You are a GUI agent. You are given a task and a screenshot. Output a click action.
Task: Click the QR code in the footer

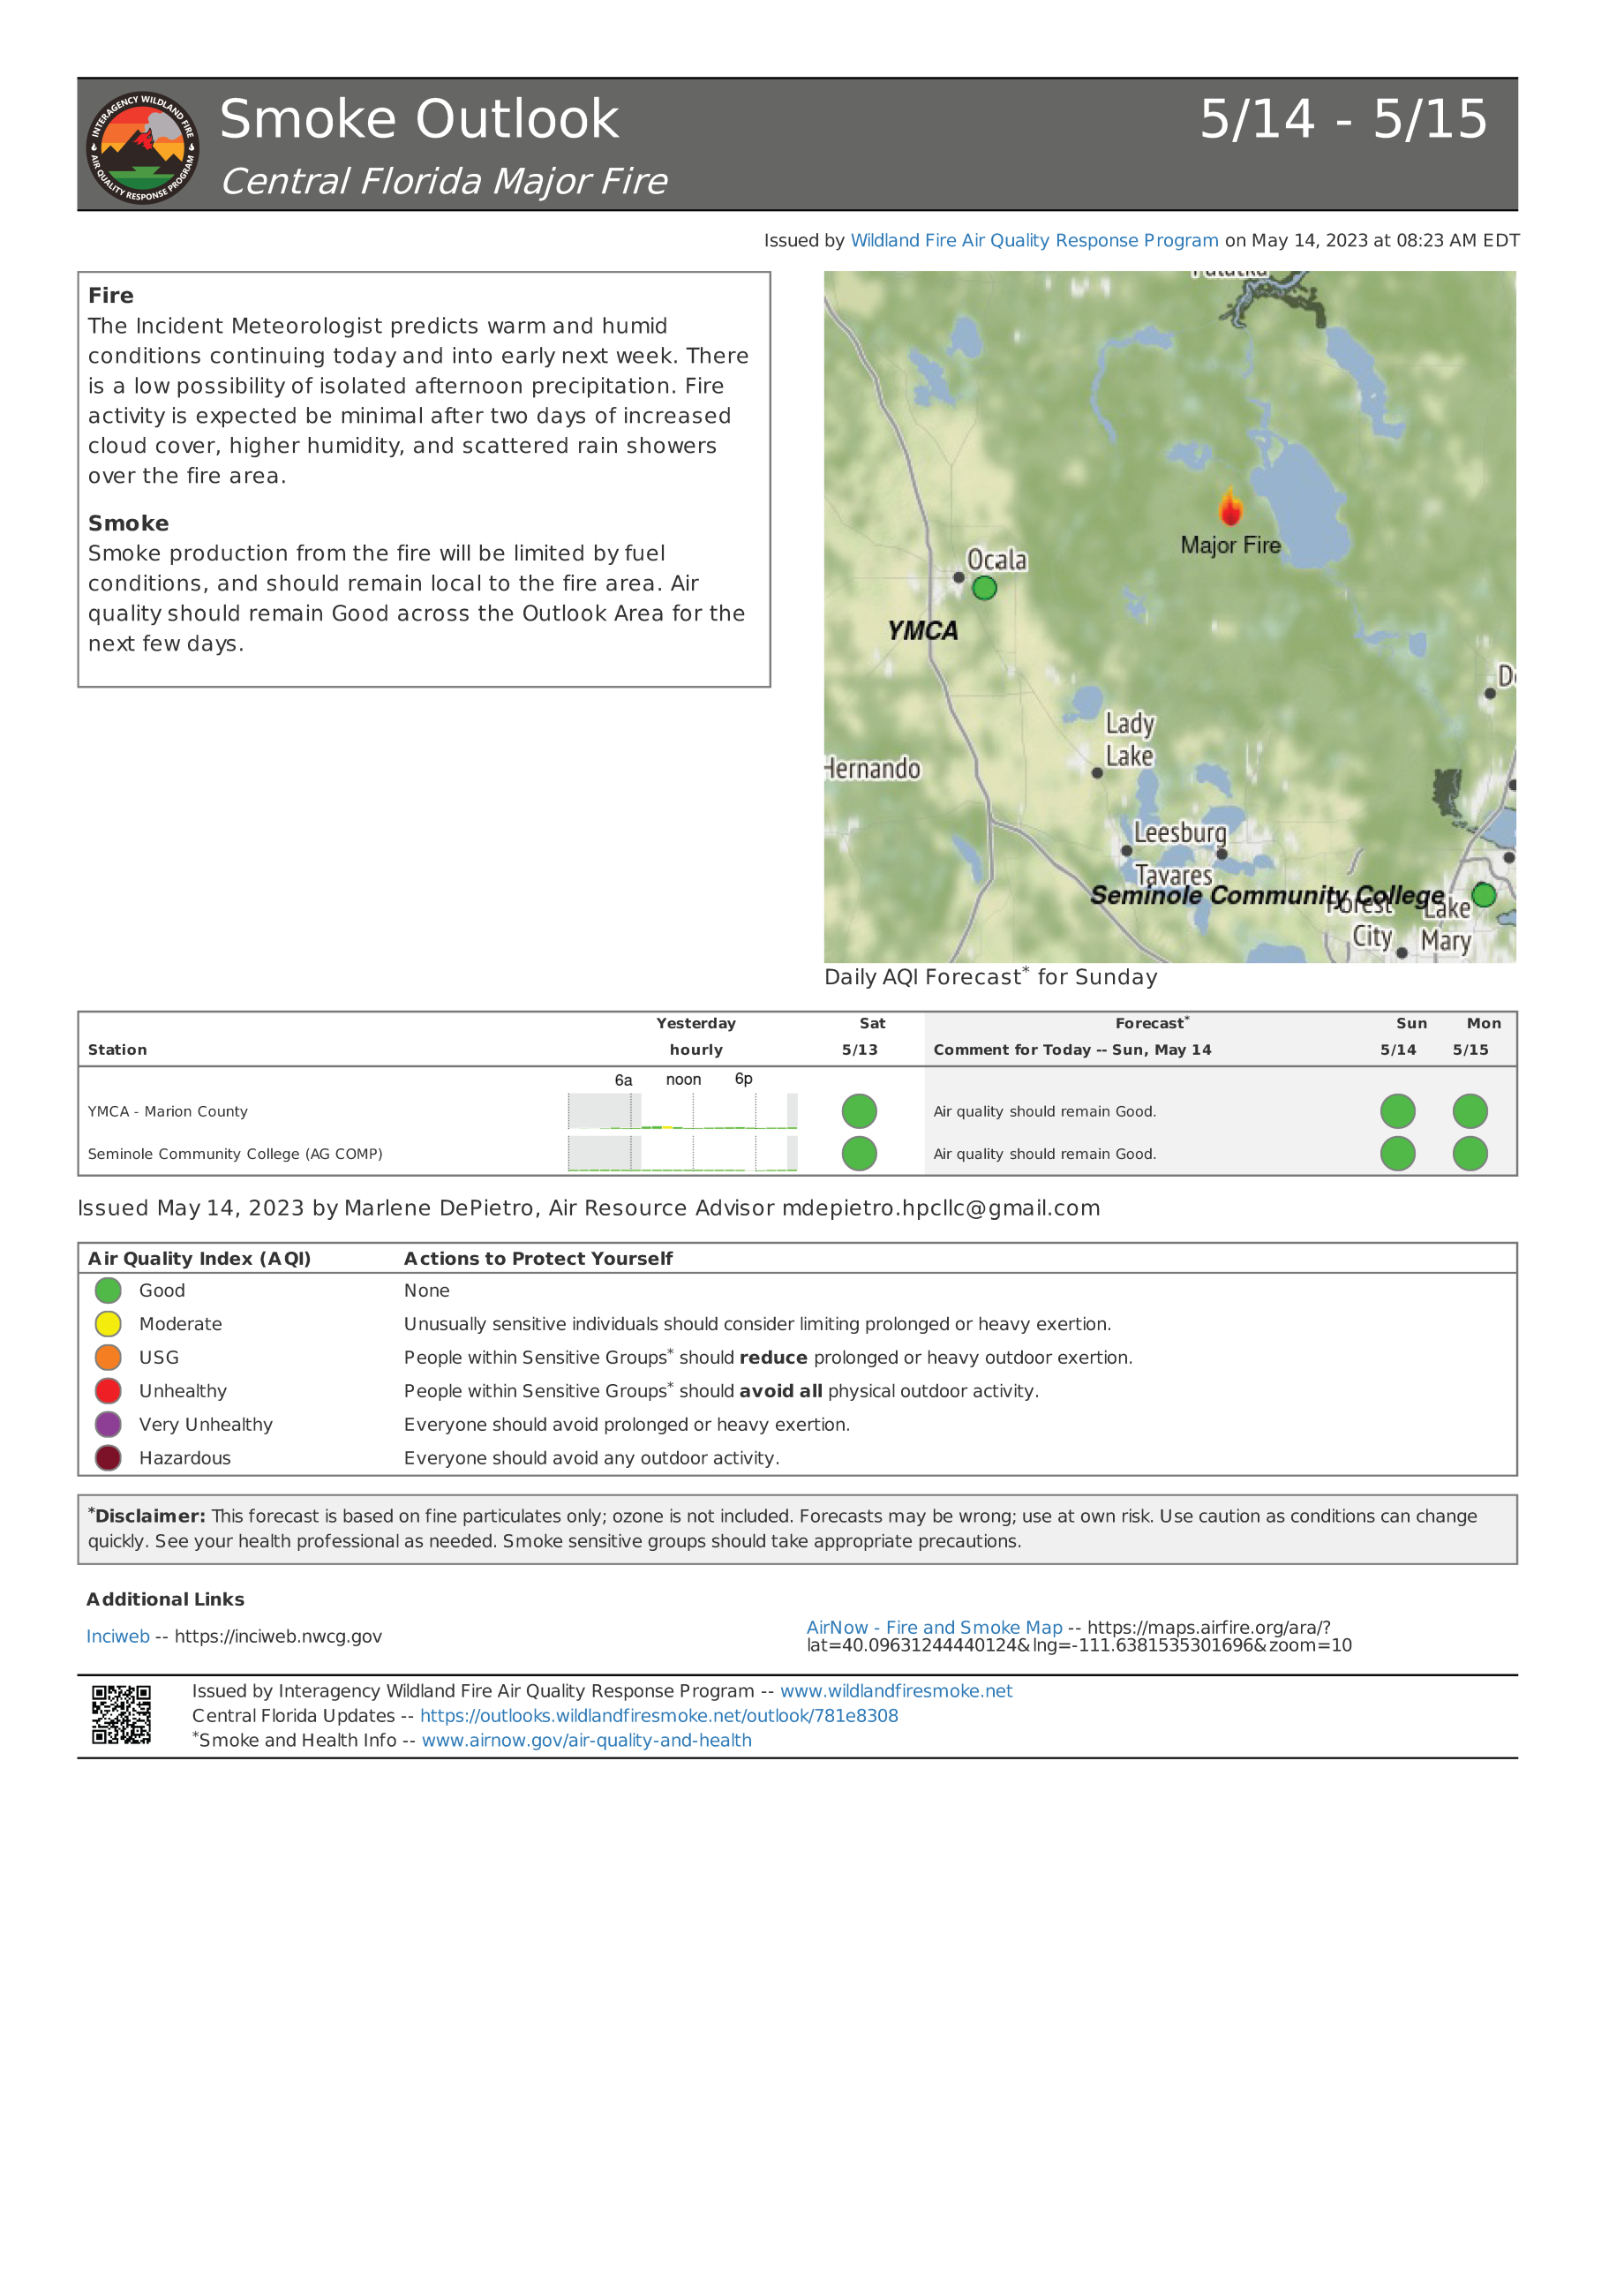coord(121,1714)
